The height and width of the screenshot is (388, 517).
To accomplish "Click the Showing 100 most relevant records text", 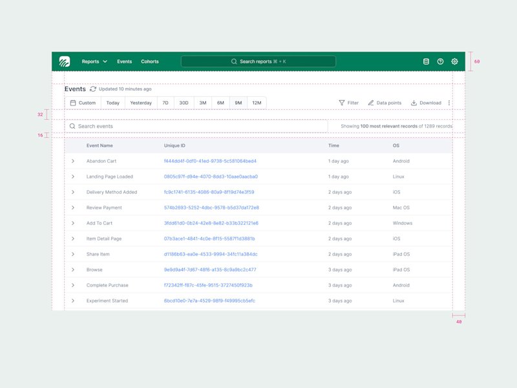I will (x=396, y=126).
